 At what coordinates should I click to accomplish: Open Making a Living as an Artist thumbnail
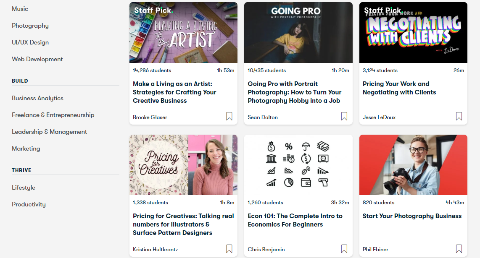[183, 33]
